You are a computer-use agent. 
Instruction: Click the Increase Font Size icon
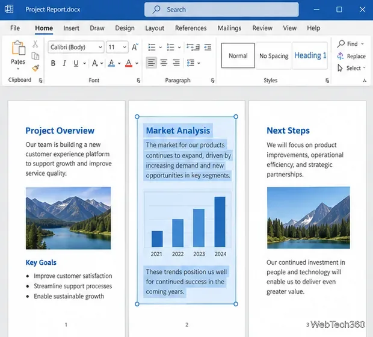click(x=135, y=47)
